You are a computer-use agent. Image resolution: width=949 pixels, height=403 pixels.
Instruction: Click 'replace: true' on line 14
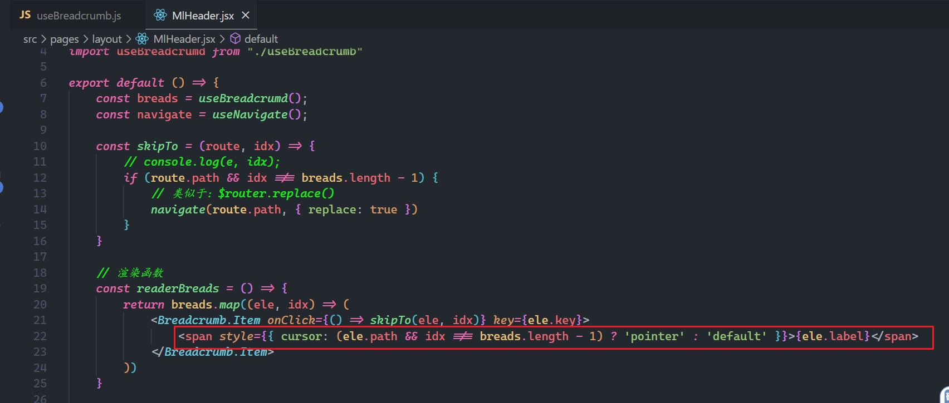353,210
